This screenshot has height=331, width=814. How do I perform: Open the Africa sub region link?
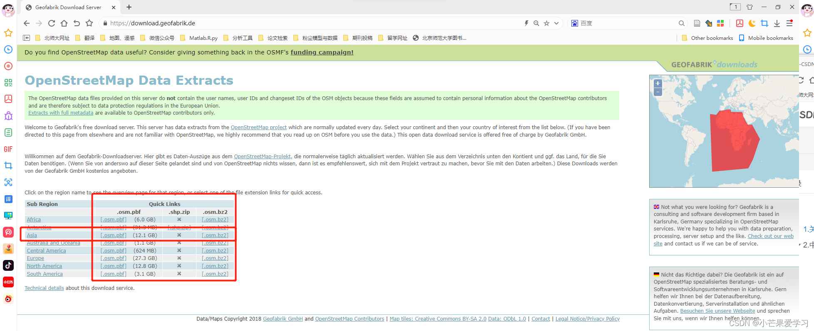click(x=34, y=220)
